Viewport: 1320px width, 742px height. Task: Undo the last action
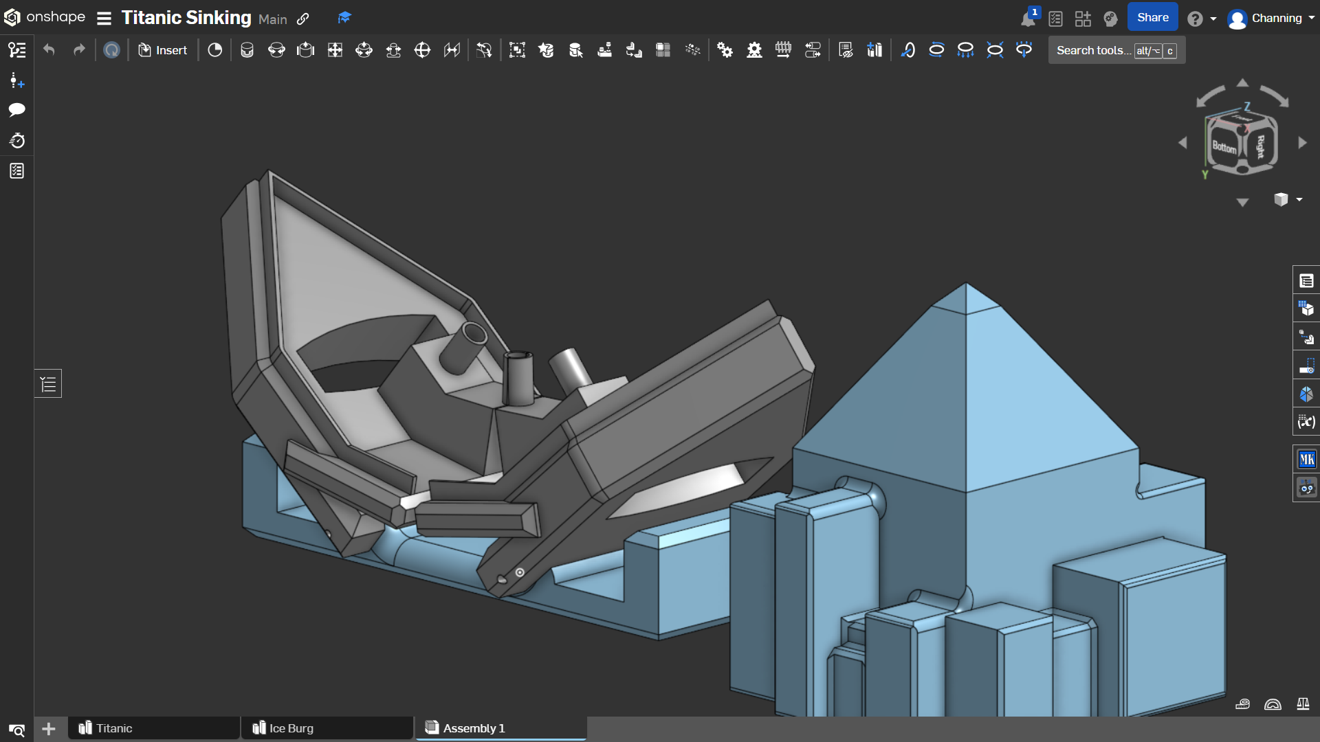(49, 50)
